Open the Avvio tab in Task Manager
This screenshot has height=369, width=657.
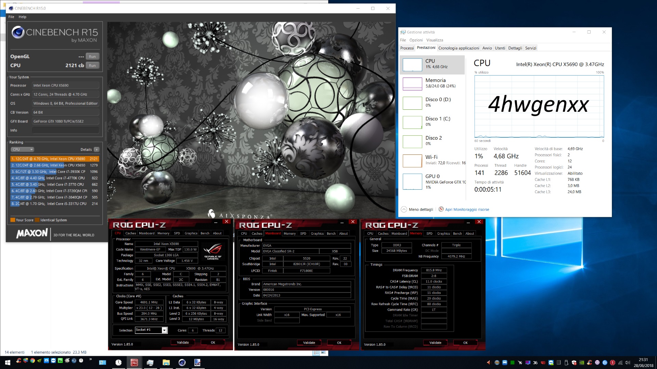click(487, 48)
